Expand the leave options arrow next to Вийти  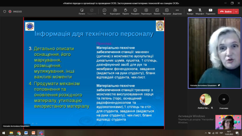tap(236, 12)
